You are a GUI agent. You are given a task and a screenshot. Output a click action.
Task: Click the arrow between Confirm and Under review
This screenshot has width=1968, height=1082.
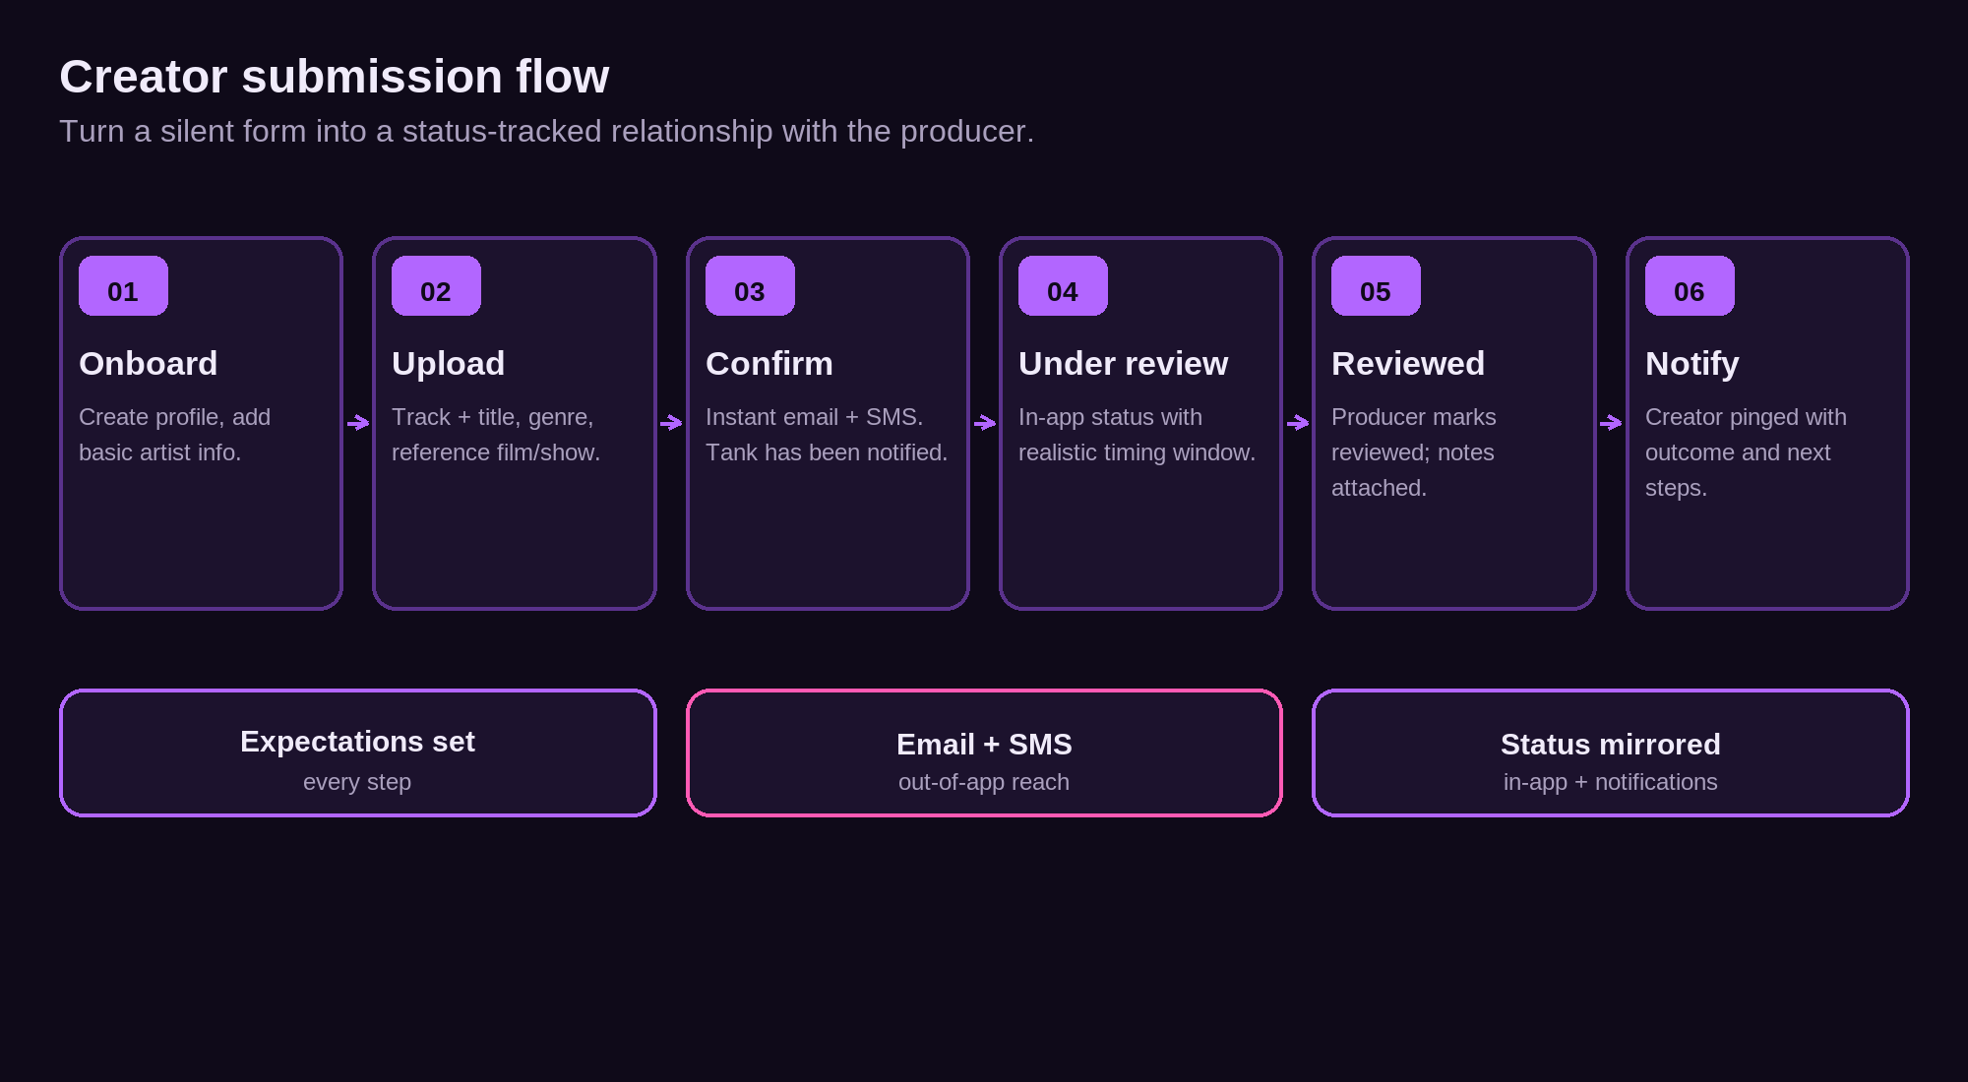pos(985,423)
